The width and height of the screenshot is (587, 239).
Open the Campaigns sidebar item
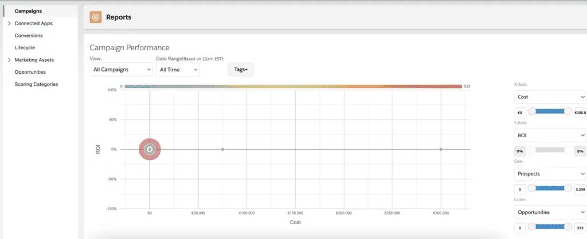[28, 11]
